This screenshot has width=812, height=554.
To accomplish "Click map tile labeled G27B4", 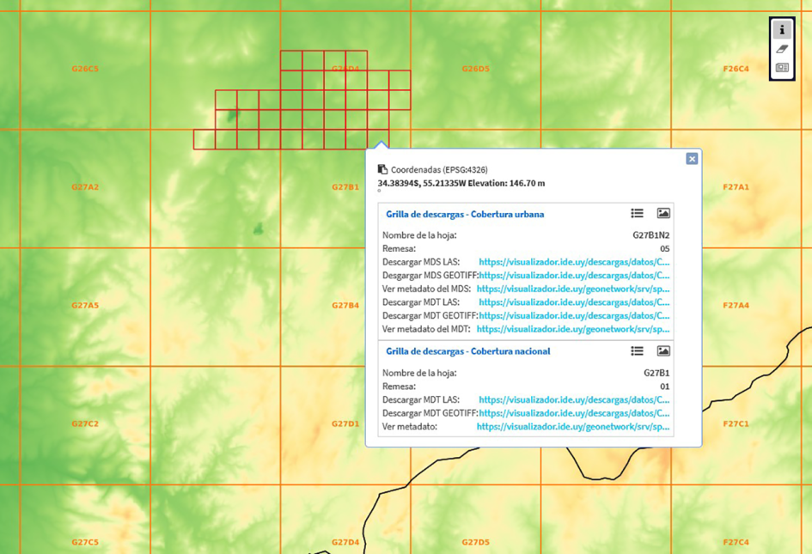I will tap(345, 306).
